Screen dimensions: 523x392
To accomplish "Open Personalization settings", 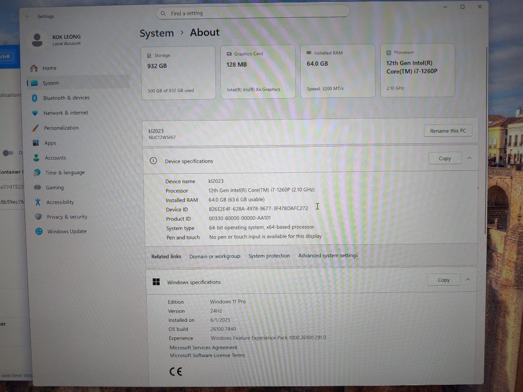I will tap(79, 128).
